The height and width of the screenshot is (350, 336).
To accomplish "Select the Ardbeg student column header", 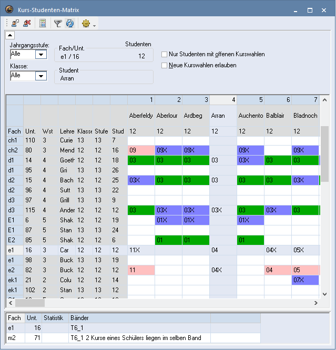I will click(x=196, y=116).
